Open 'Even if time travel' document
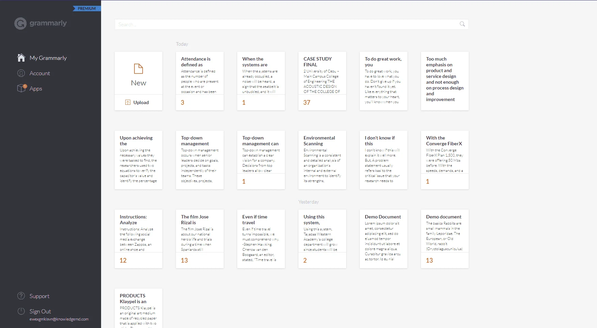Viewport: 597px width, 328px height. 261,239
